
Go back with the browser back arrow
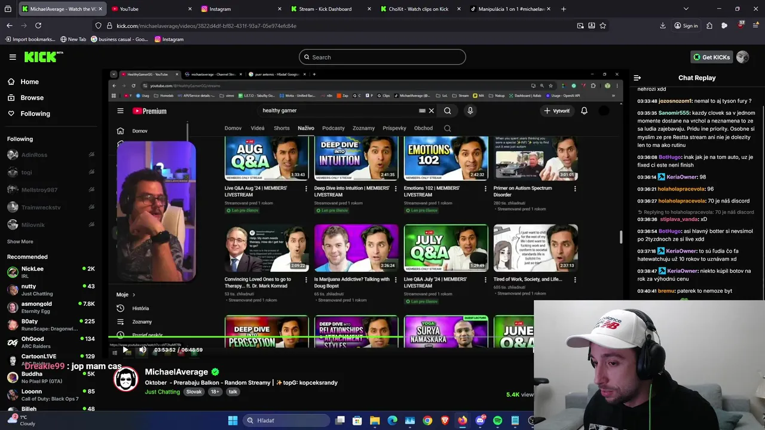pos(10,26)
